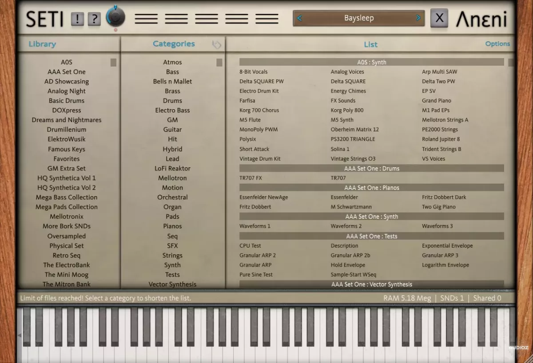This screenshot has height=363, width=533.
Task: Click the List column header
Action: (370, 44)
